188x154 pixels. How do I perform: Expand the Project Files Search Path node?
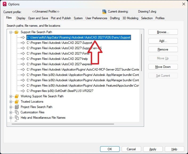(11, 107)
